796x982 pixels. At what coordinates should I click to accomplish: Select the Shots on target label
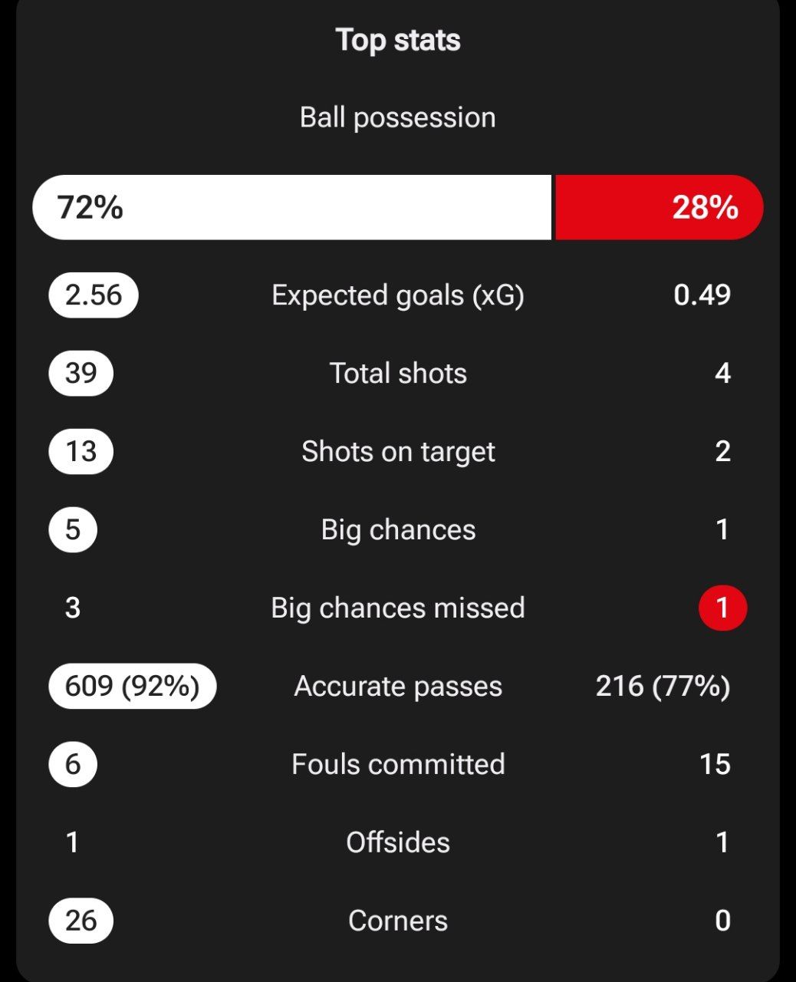point(398,452)
